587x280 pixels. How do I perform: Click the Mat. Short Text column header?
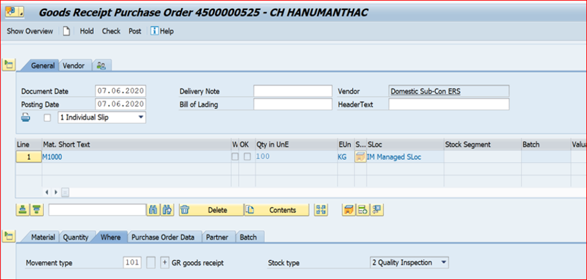(136, 144)
